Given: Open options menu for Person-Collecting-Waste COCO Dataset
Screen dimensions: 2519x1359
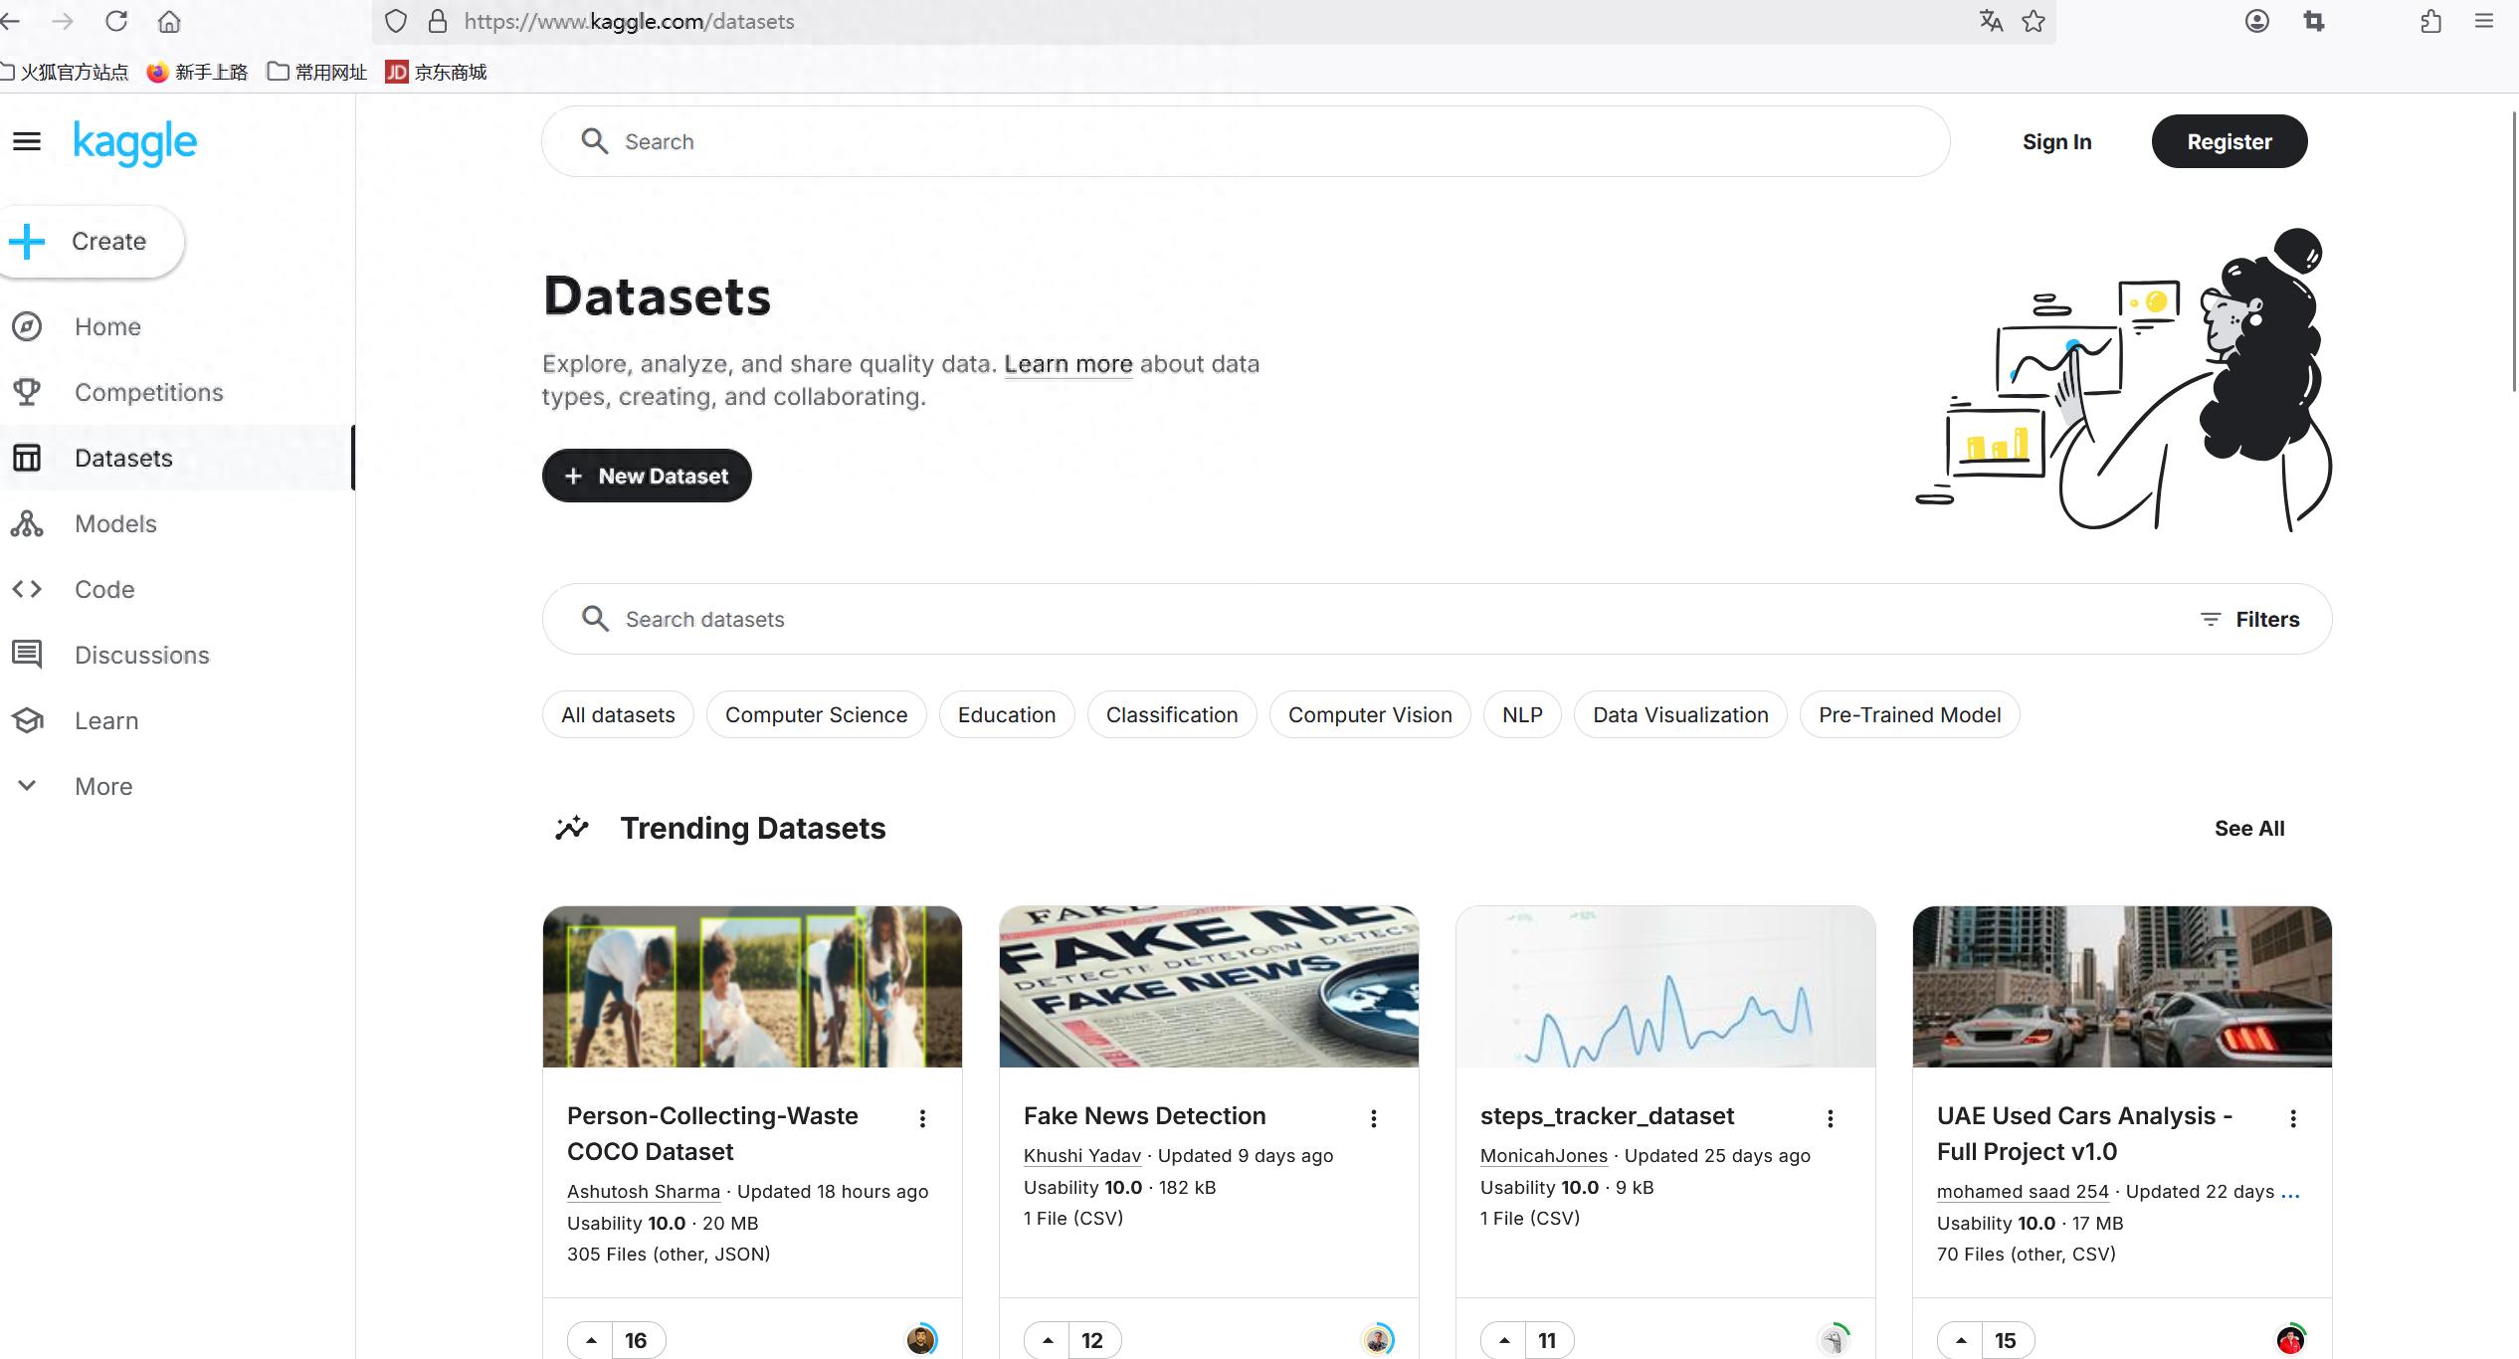Looking at the screenshot, I should [922, 1118].
